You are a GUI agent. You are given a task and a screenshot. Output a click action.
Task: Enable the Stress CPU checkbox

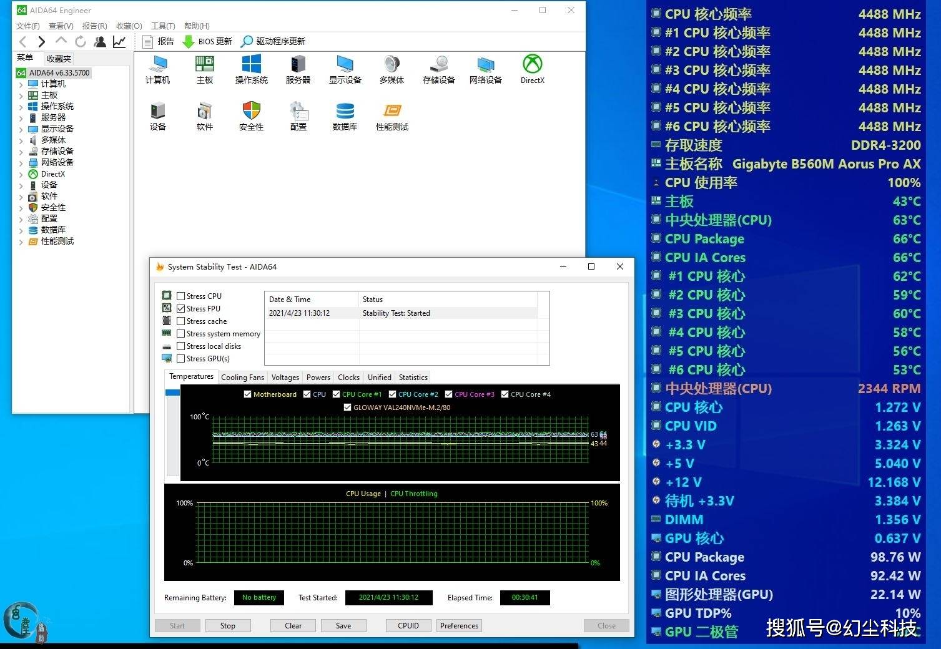(x=181, y=296)
